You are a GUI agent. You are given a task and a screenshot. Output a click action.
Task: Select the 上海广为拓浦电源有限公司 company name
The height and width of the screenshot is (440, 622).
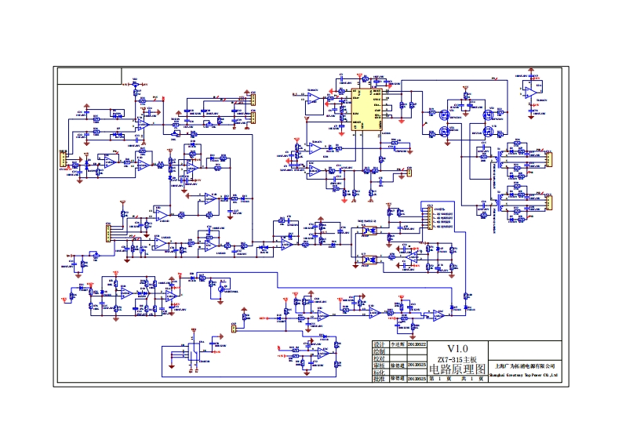point(526,365)
